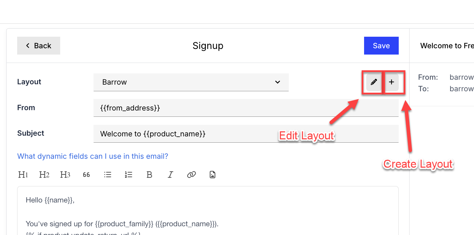Go back using the Back button
This screenshot has height=235, width=474.
(x=39, y=46)
